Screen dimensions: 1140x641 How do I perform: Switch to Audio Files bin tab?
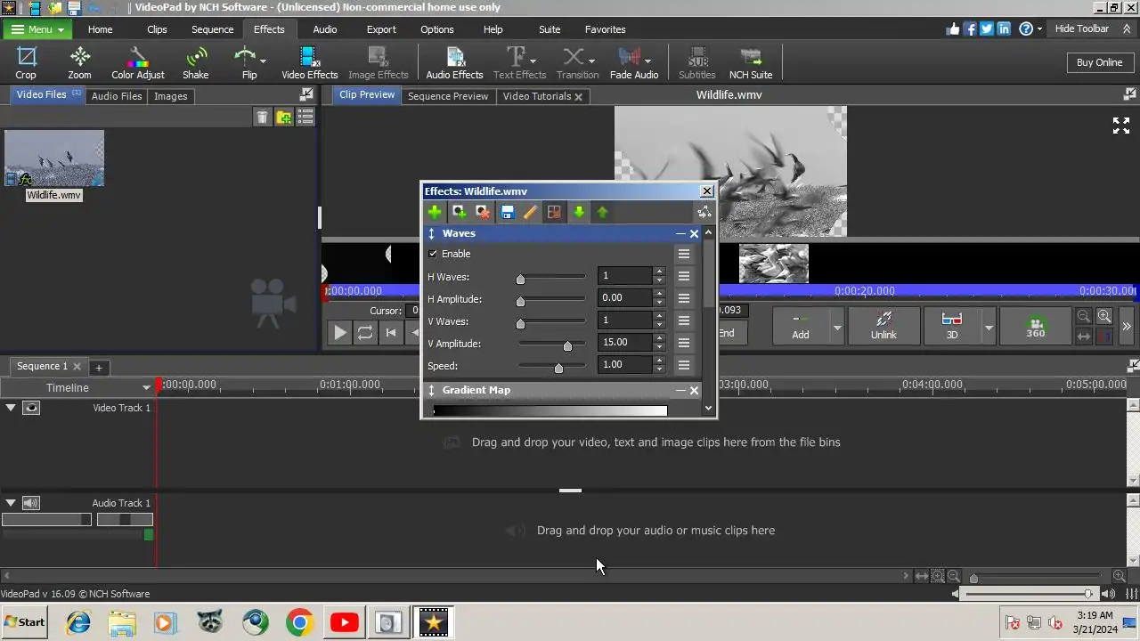tap(117, 96)
